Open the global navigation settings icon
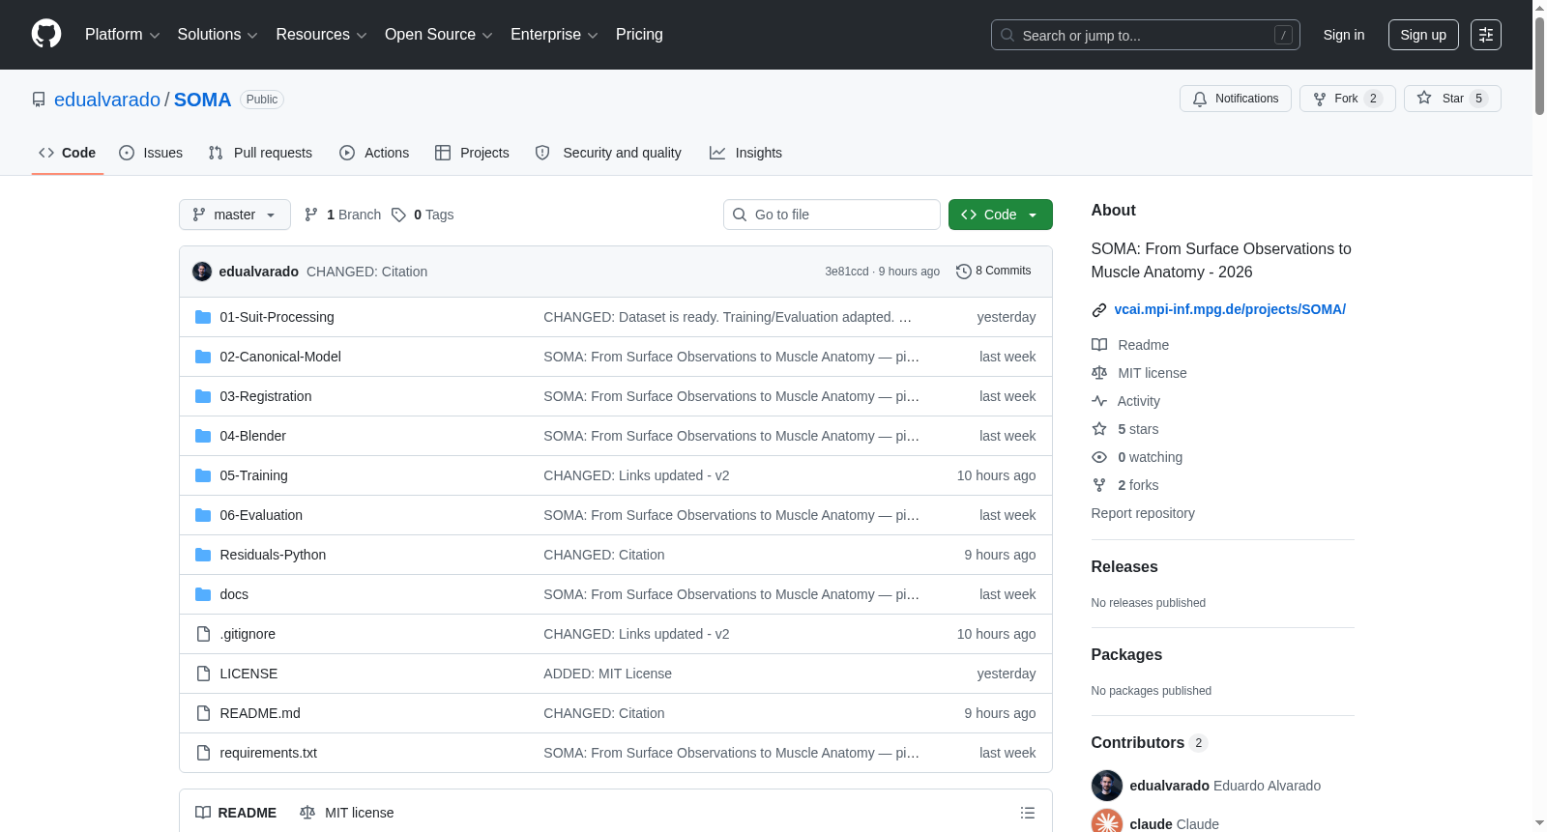Viewport: 1547px width, 832px height. [1486, 35]
